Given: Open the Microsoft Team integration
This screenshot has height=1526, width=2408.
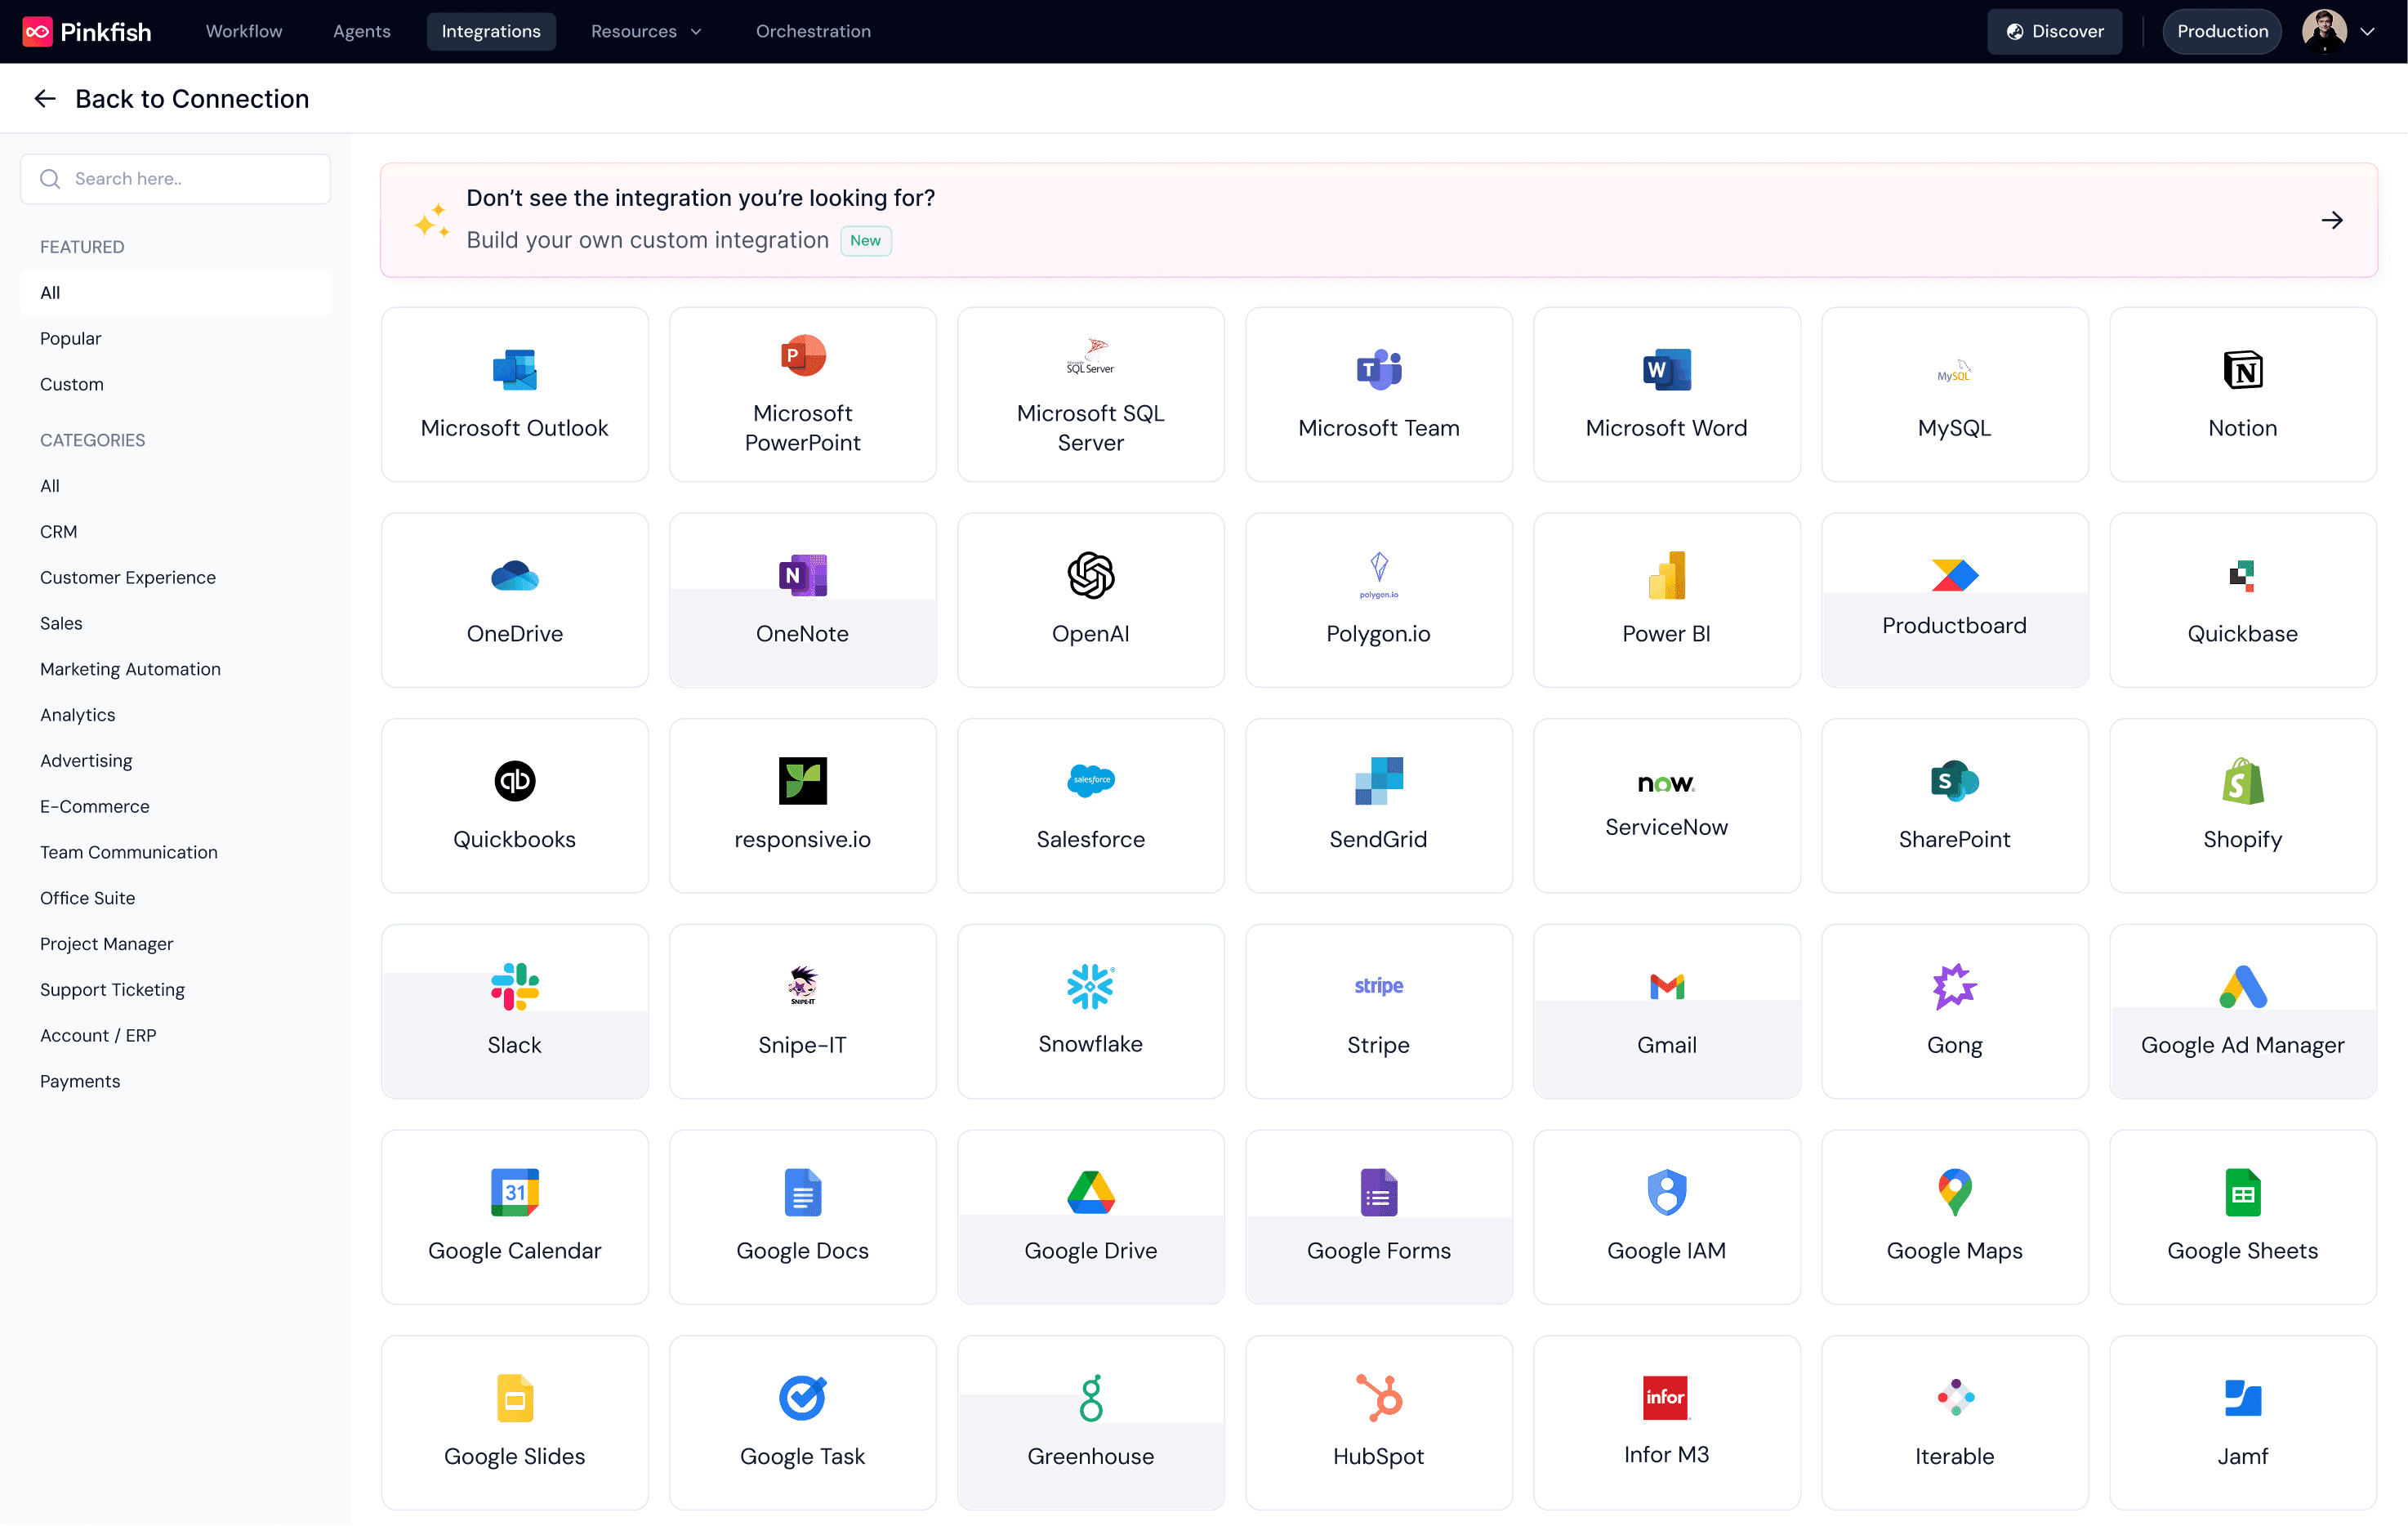Looking at the screenshot, I should pos(1378,394).
